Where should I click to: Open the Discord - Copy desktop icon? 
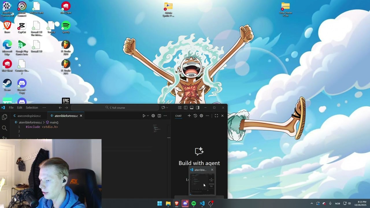tap(22, 87)
